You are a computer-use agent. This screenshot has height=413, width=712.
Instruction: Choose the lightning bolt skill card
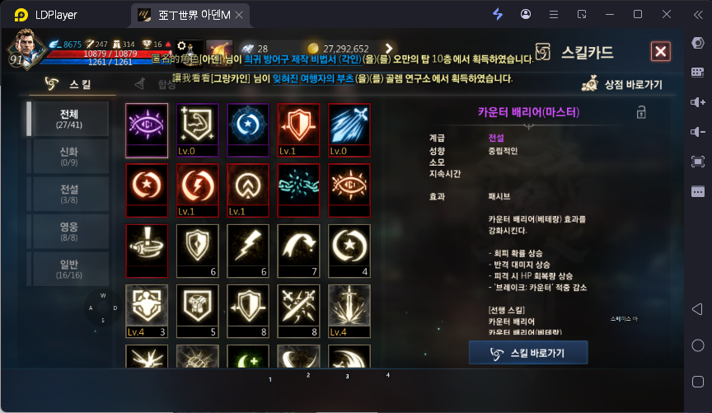point(248,251)
